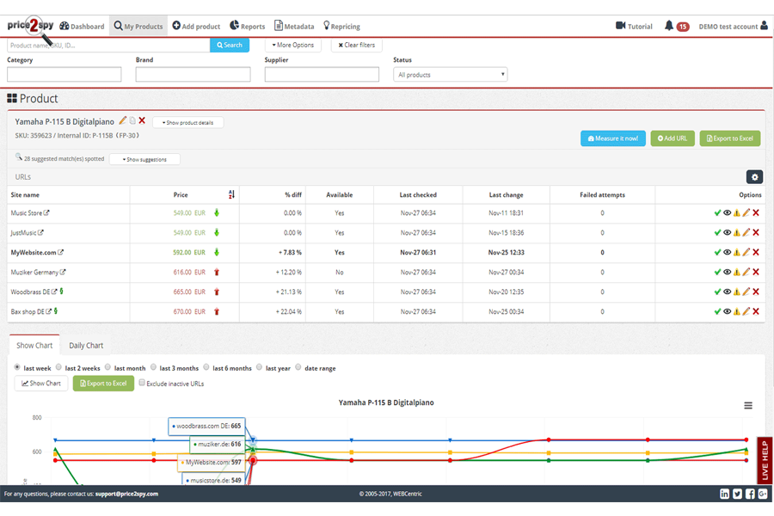Expand 'More Options' filter dropdown
Screen dimensions: 774x516
pos(293,45)
